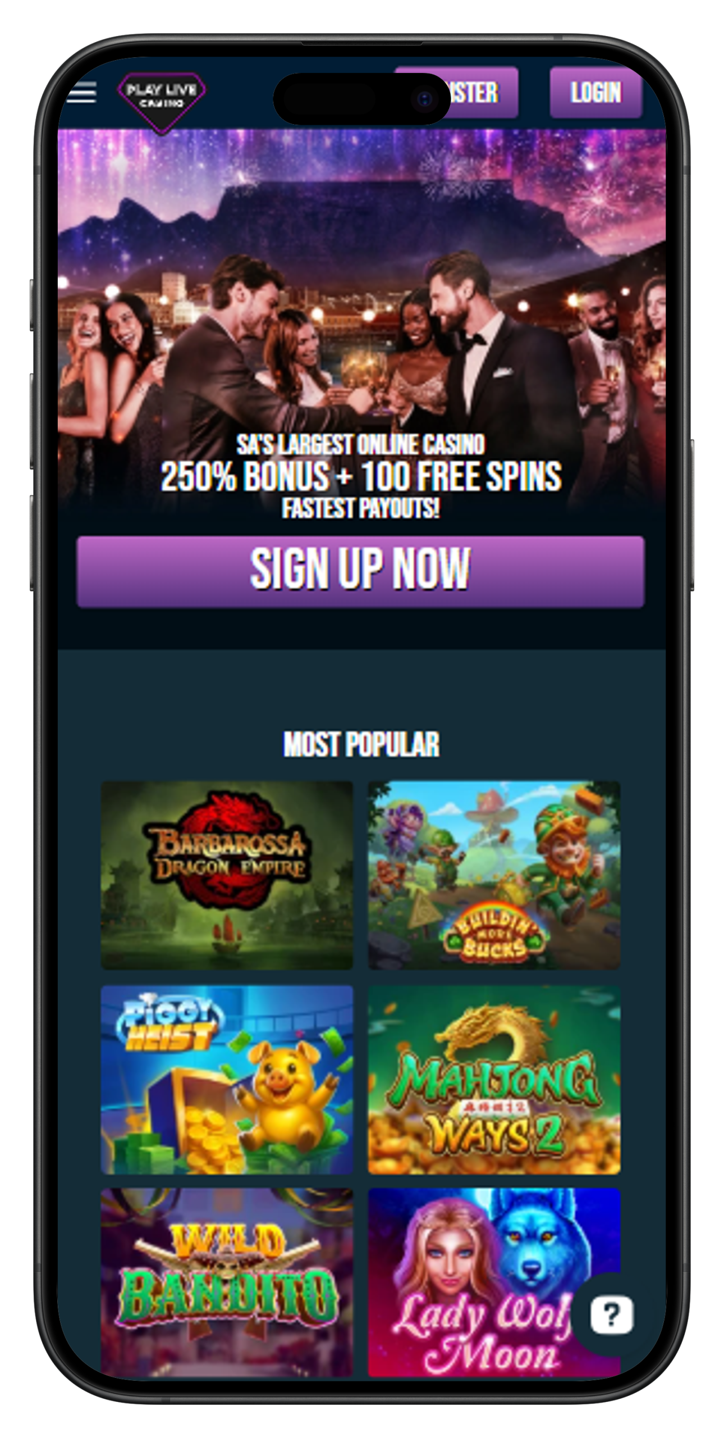Open the Wild Bandito game
This screenshot has width=724, height=1438.
point(227,1282)
